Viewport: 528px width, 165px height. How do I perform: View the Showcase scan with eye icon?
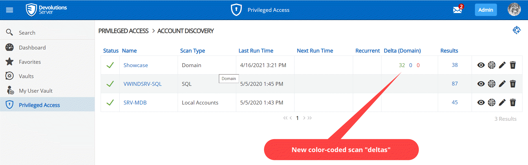[x=481, y=65]
